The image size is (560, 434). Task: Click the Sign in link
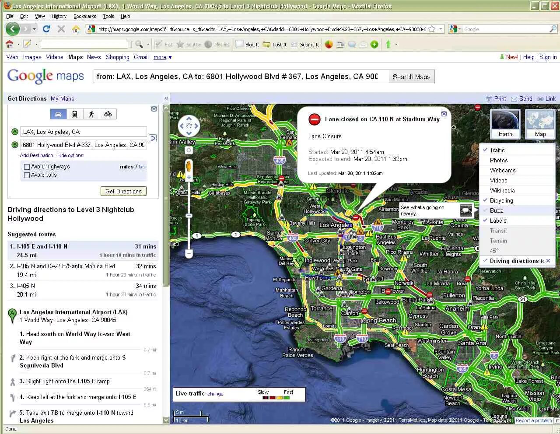[x=548, y=57]
